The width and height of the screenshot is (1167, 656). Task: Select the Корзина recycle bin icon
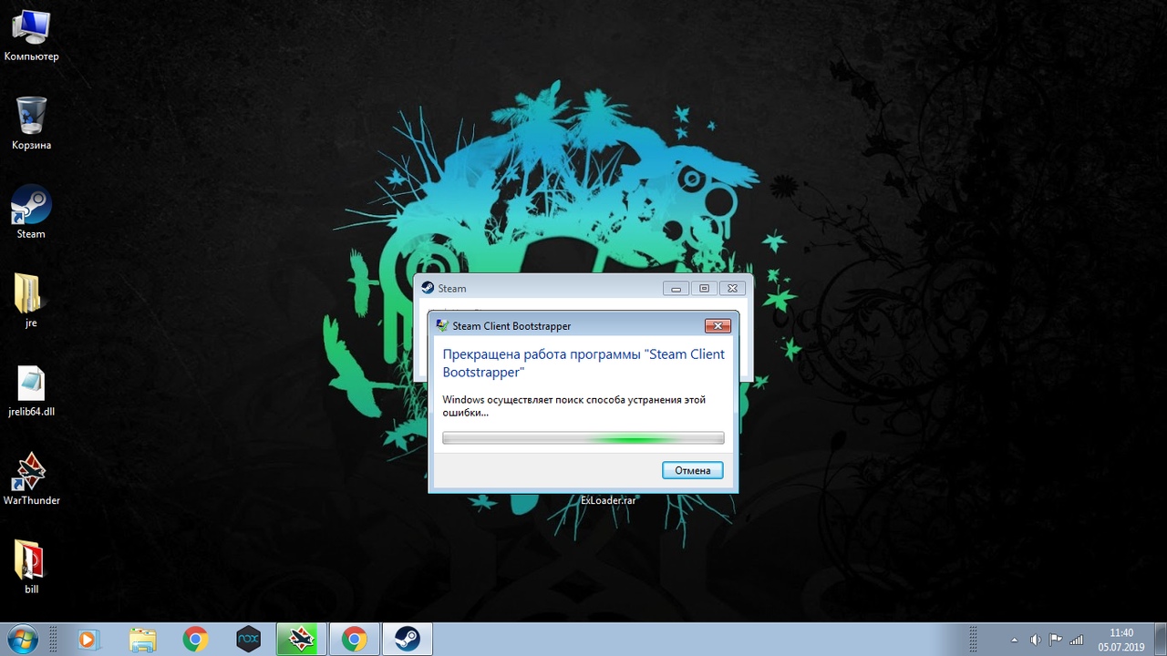pyautogui.click(x=31, y=124)
